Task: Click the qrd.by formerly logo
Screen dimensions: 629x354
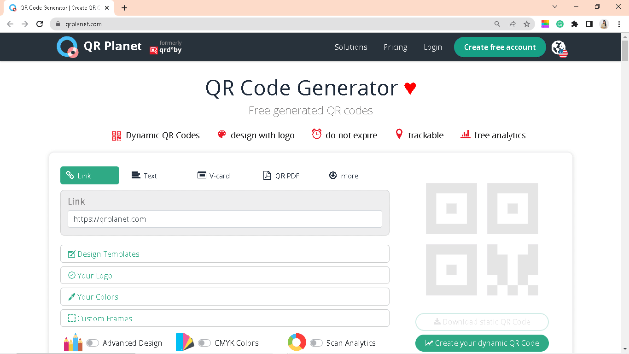Action: (166, 47)
